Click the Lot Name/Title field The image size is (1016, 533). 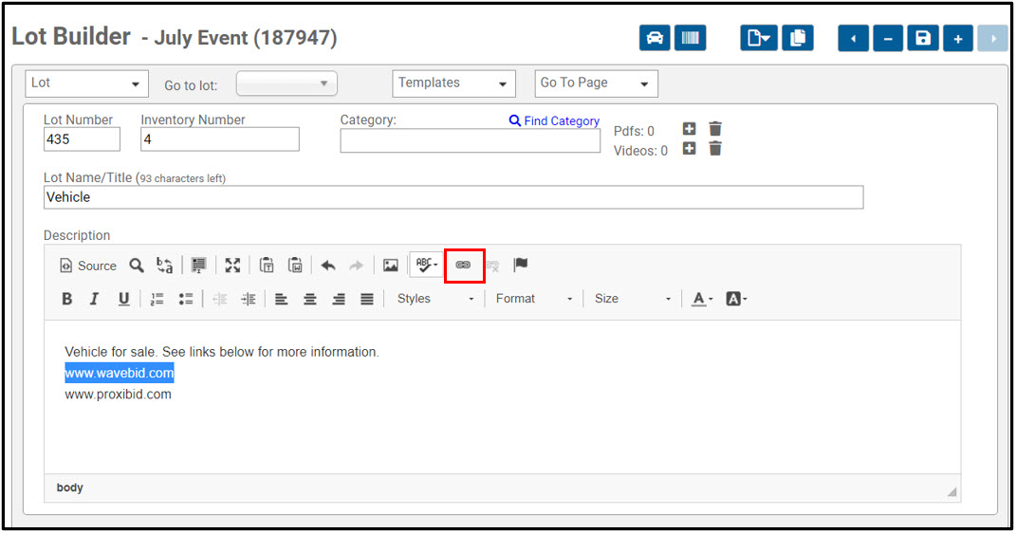tap(453, 197)
